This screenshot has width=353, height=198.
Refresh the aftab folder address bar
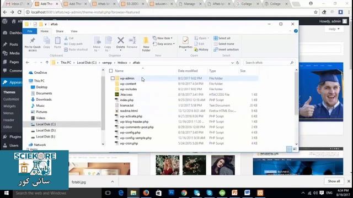tap(238, 63)
